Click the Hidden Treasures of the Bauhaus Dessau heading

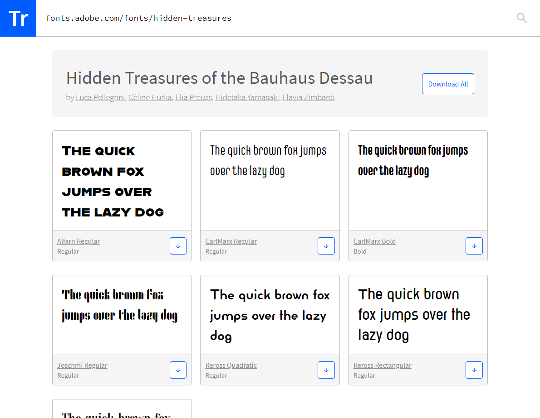pos(219,78)
